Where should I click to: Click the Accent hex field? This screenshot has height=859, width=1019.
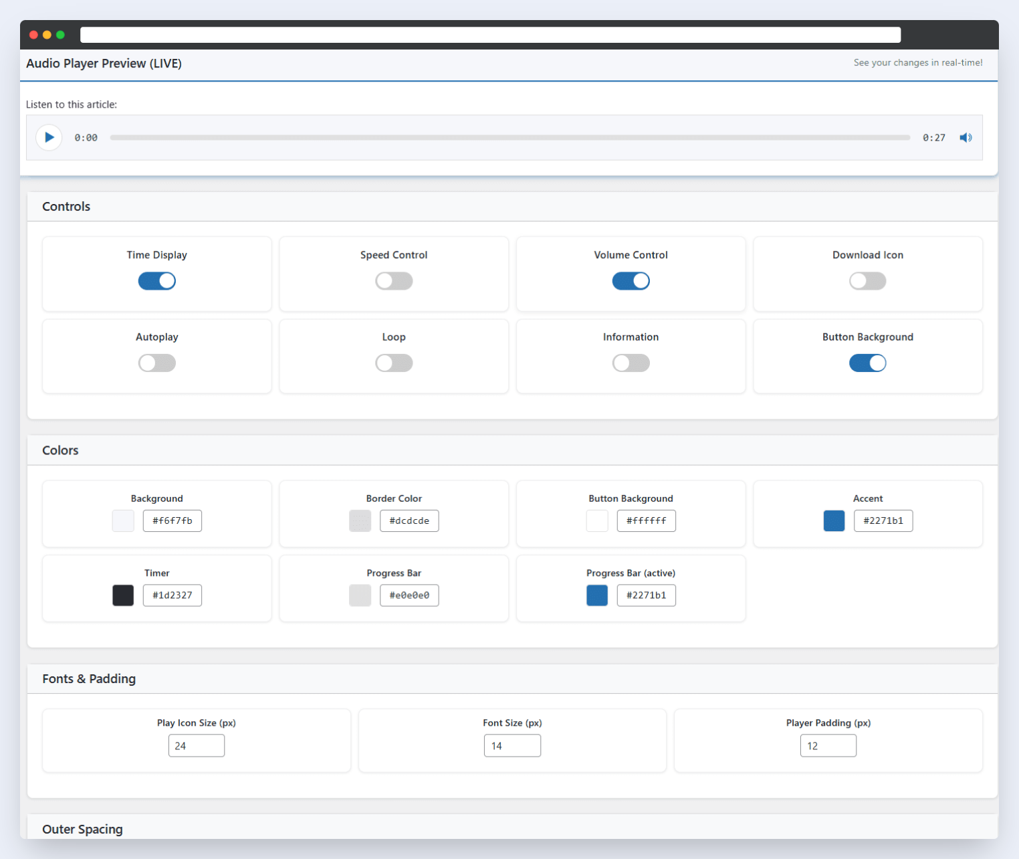[883, 520]
